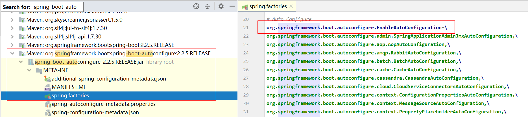Expand Maven org.slf4j:slf4j-api:1.7.30
Viewport: 528px width, 117px height.
click(x=12, y=36)
